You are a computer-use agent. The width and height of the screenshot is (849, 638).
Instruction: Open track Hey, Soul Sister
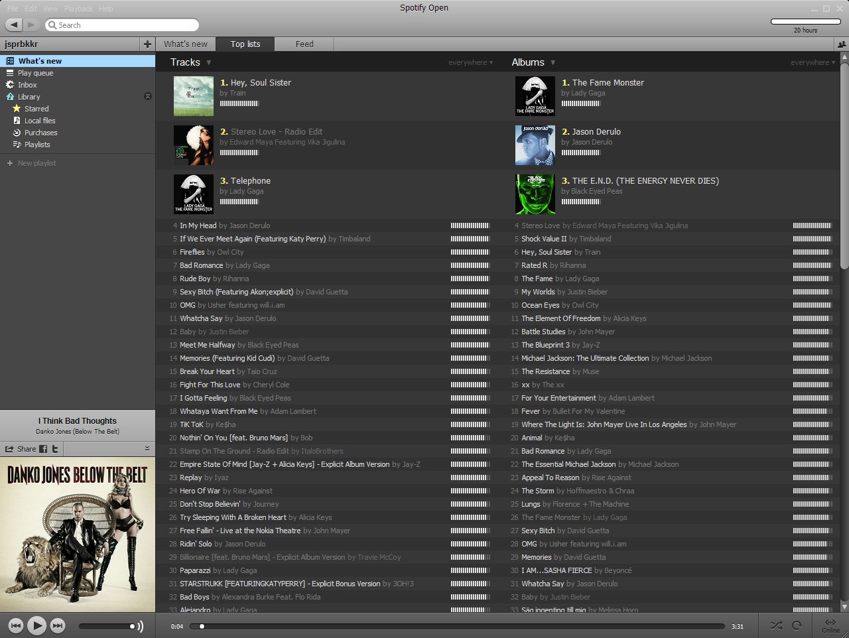click(x=261, y=83)
